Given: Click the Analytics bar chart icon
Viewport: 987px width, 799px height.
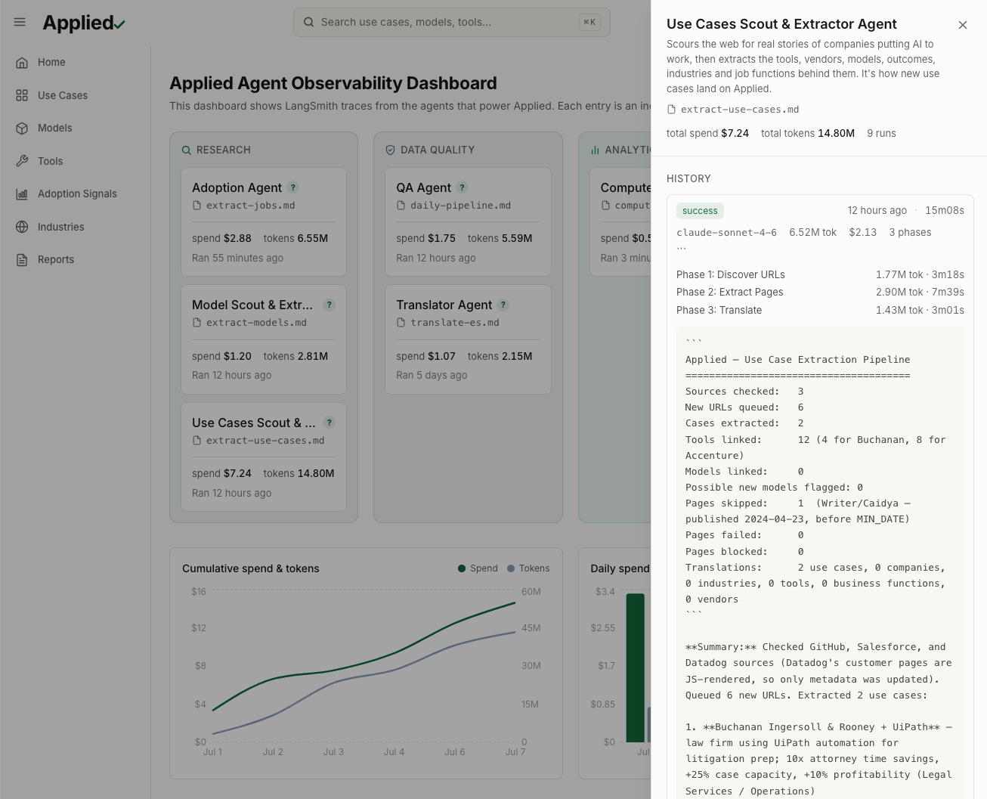Looking at the screenshot, I should tap(595, 150).
